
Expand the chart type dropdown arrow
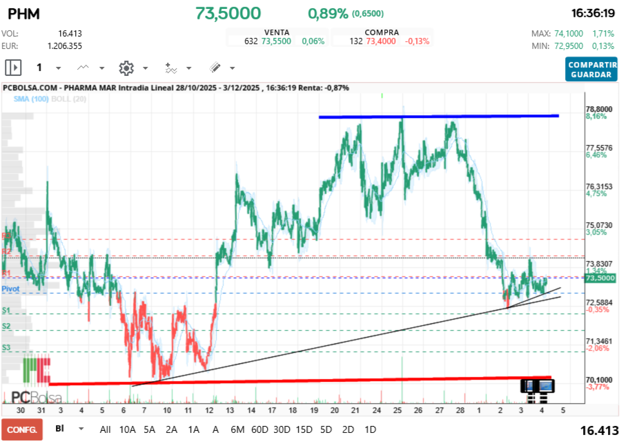tap(100, 68)
